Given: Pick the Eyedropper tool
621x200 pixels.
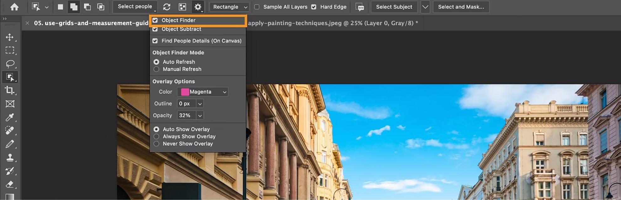Looking at the screenshot, I should click(10, 117).
